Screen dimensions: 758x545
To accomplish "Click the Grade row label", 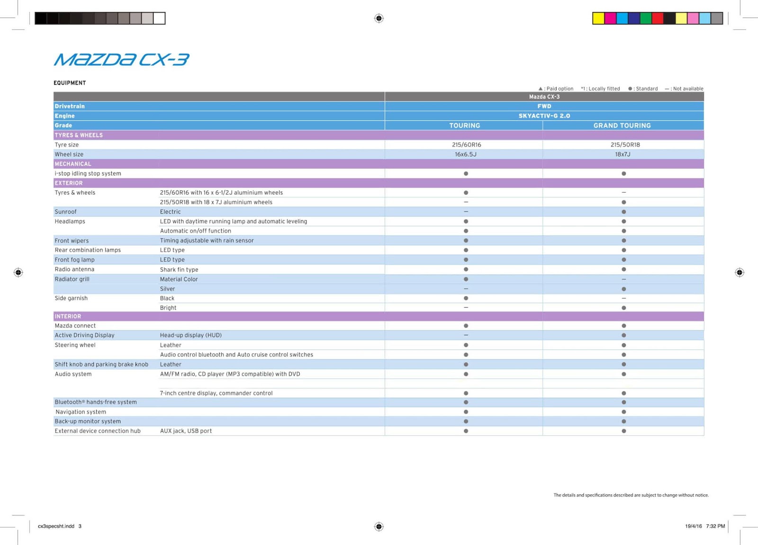I will (63, 125).
